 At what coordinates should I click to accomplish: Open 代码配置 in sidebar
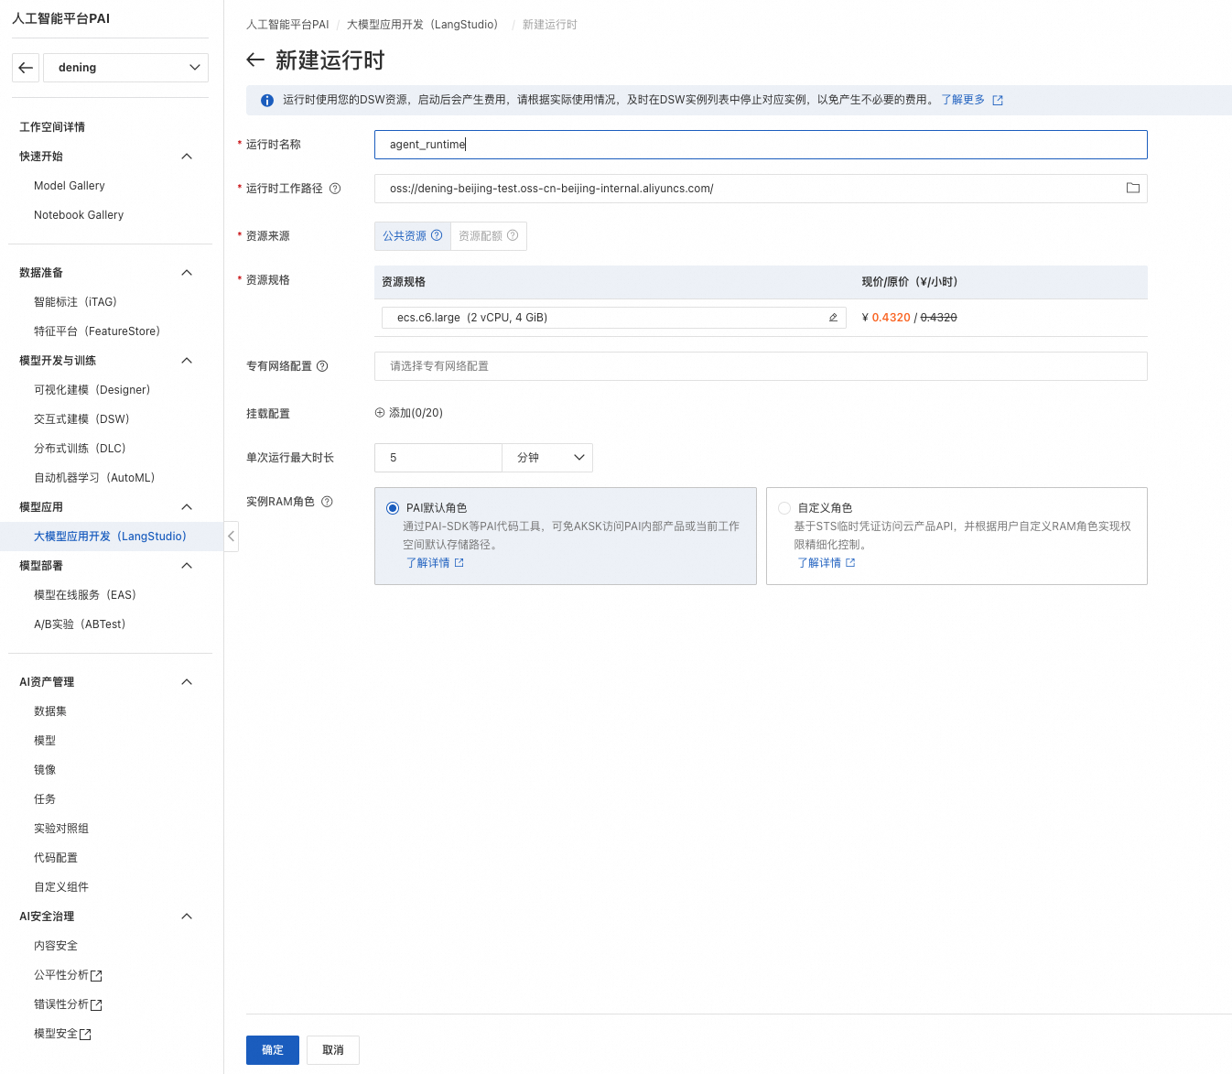click(56, 858)
